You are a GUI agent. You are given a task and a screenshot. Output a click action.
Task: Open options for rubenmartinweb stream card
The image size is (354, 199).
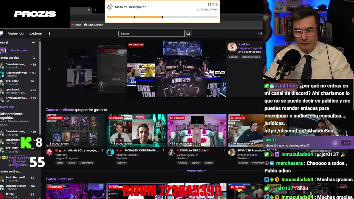pyautogui.click(x=163, y=150)
